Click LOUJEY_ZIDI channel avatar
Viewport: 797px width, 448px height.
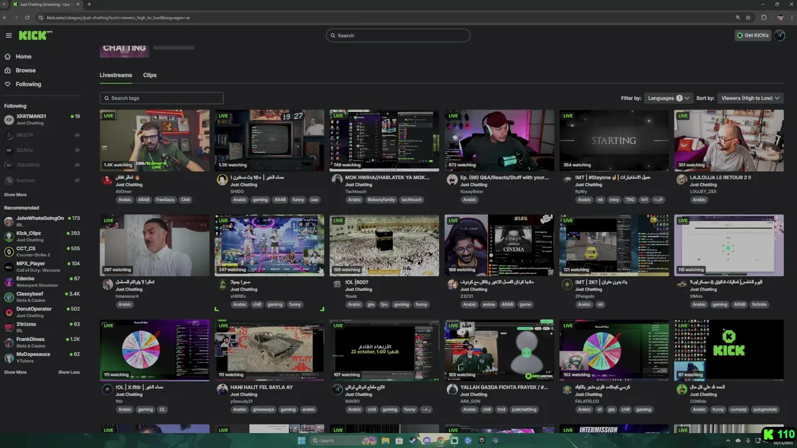coord(682,180)
